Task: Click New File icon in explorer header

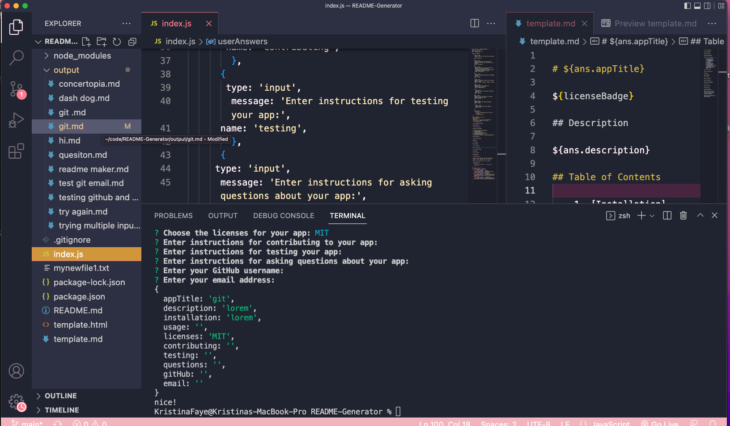Action: pos(86,42)
